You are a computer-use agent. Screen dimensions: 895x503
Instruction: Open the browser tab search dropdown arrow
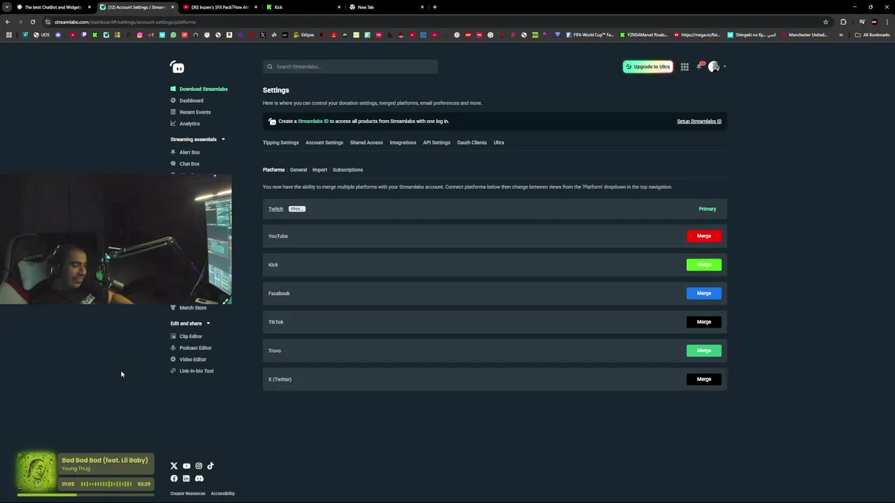pyautogui.click(x=6, y=7)
